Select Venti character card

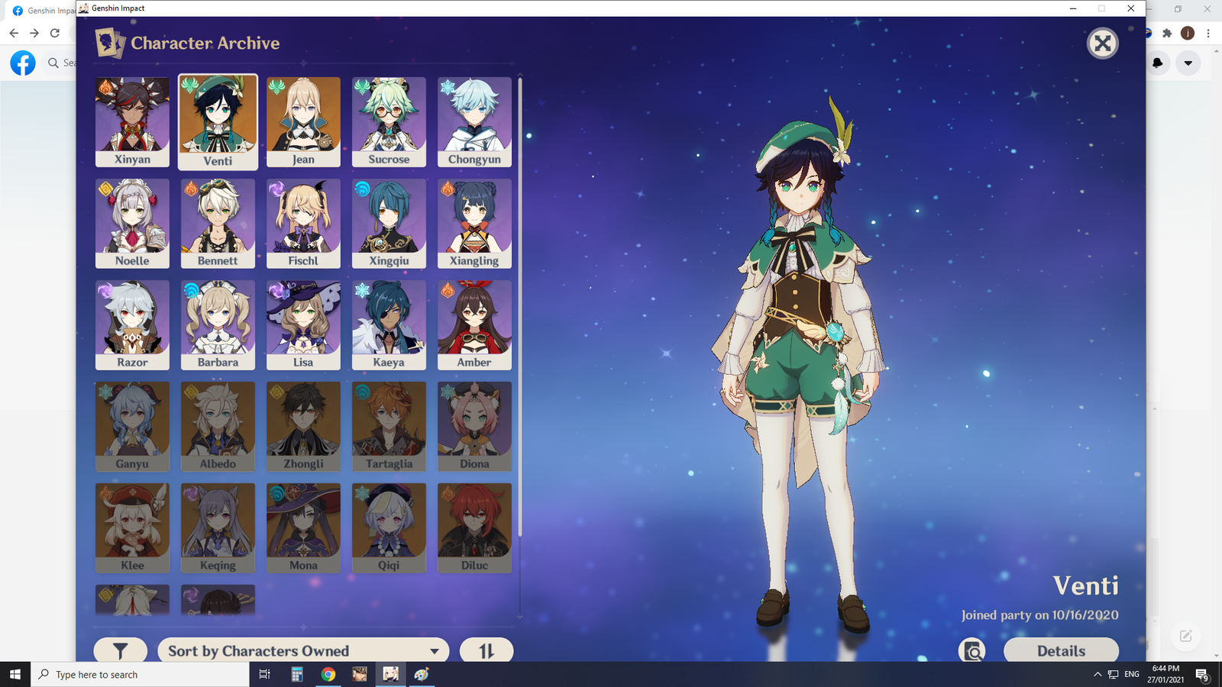click(218, 122)
